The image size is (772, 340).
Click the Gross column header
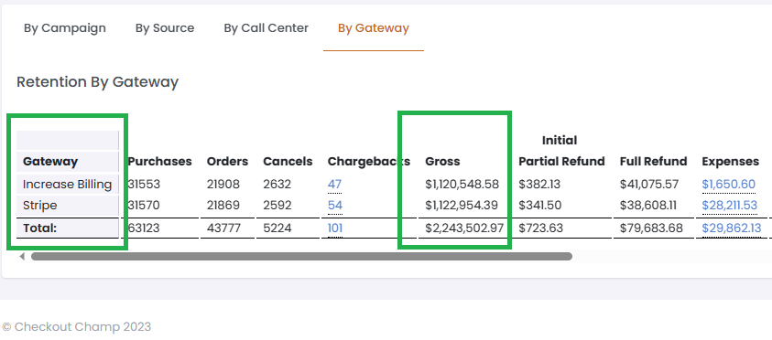(442, 161)
